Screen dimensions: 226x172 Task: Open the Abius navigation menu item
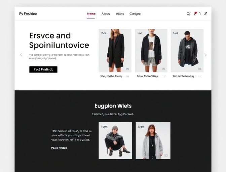[106, 14]
